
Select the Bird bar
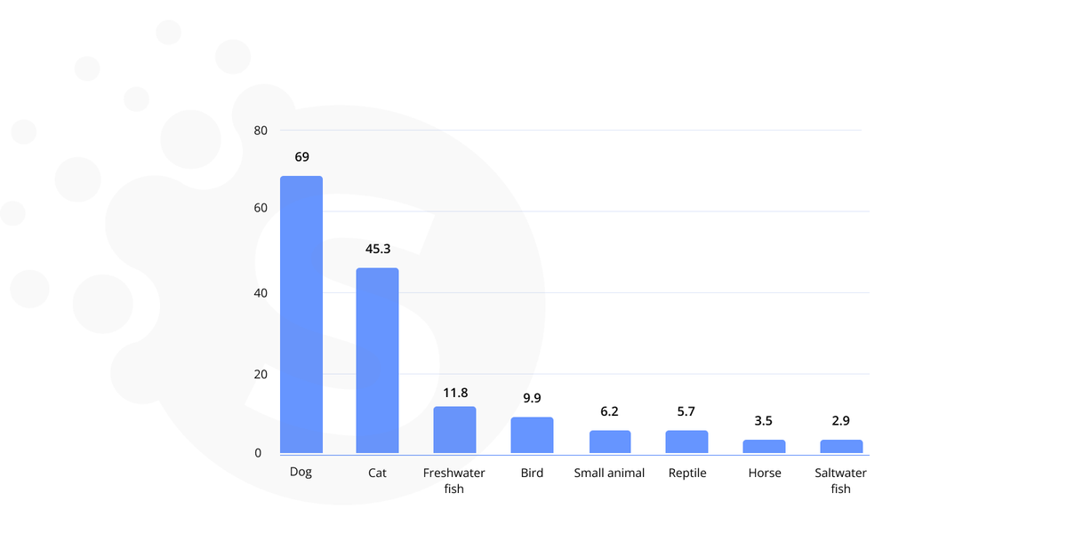point(532,435)
